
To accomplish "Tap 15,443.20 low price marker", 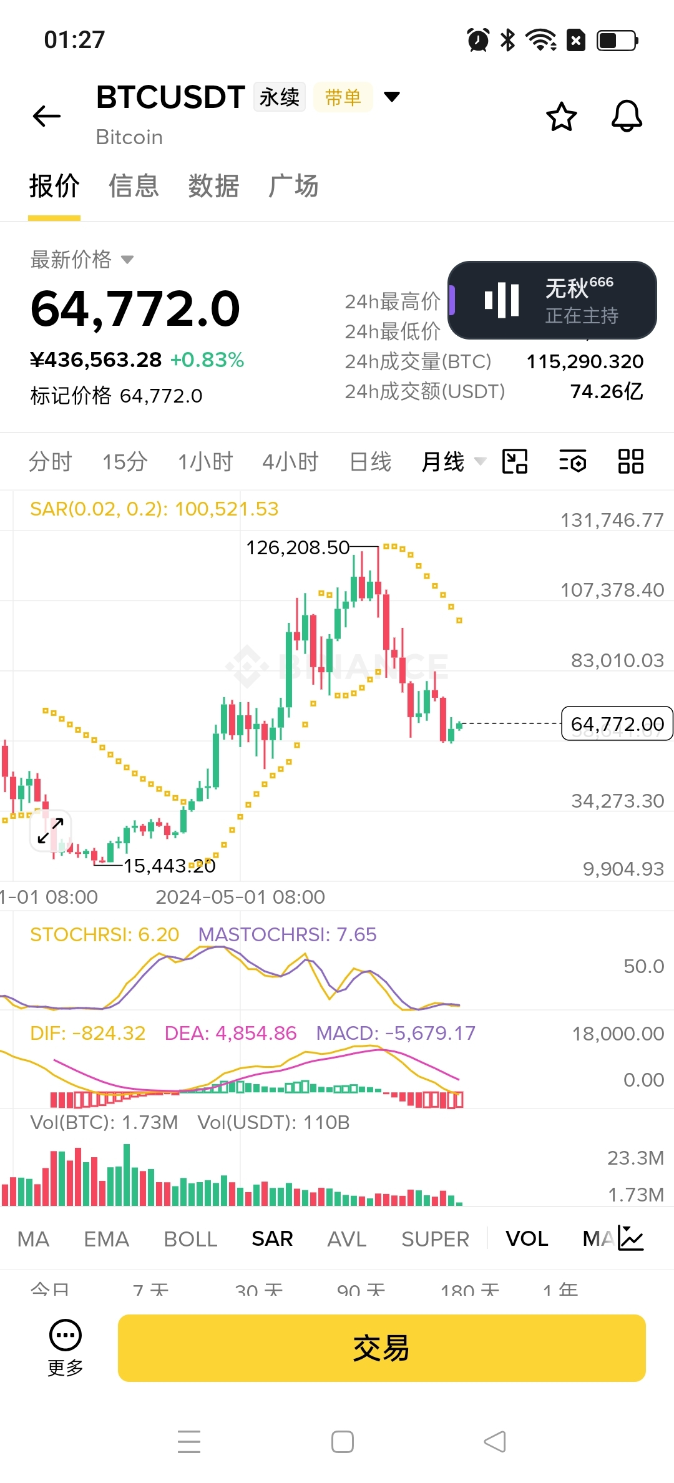I will (169, 866).
